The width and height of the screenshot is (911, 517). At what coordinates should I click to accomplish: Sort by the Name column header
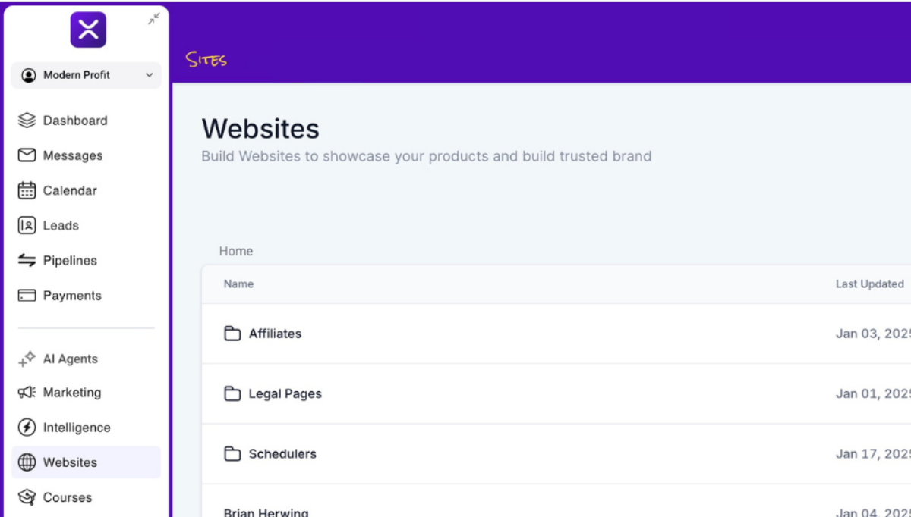click(x=238, y=284)
